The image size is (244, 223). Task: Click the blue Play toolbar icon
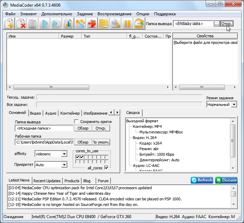tap(45, 24)
